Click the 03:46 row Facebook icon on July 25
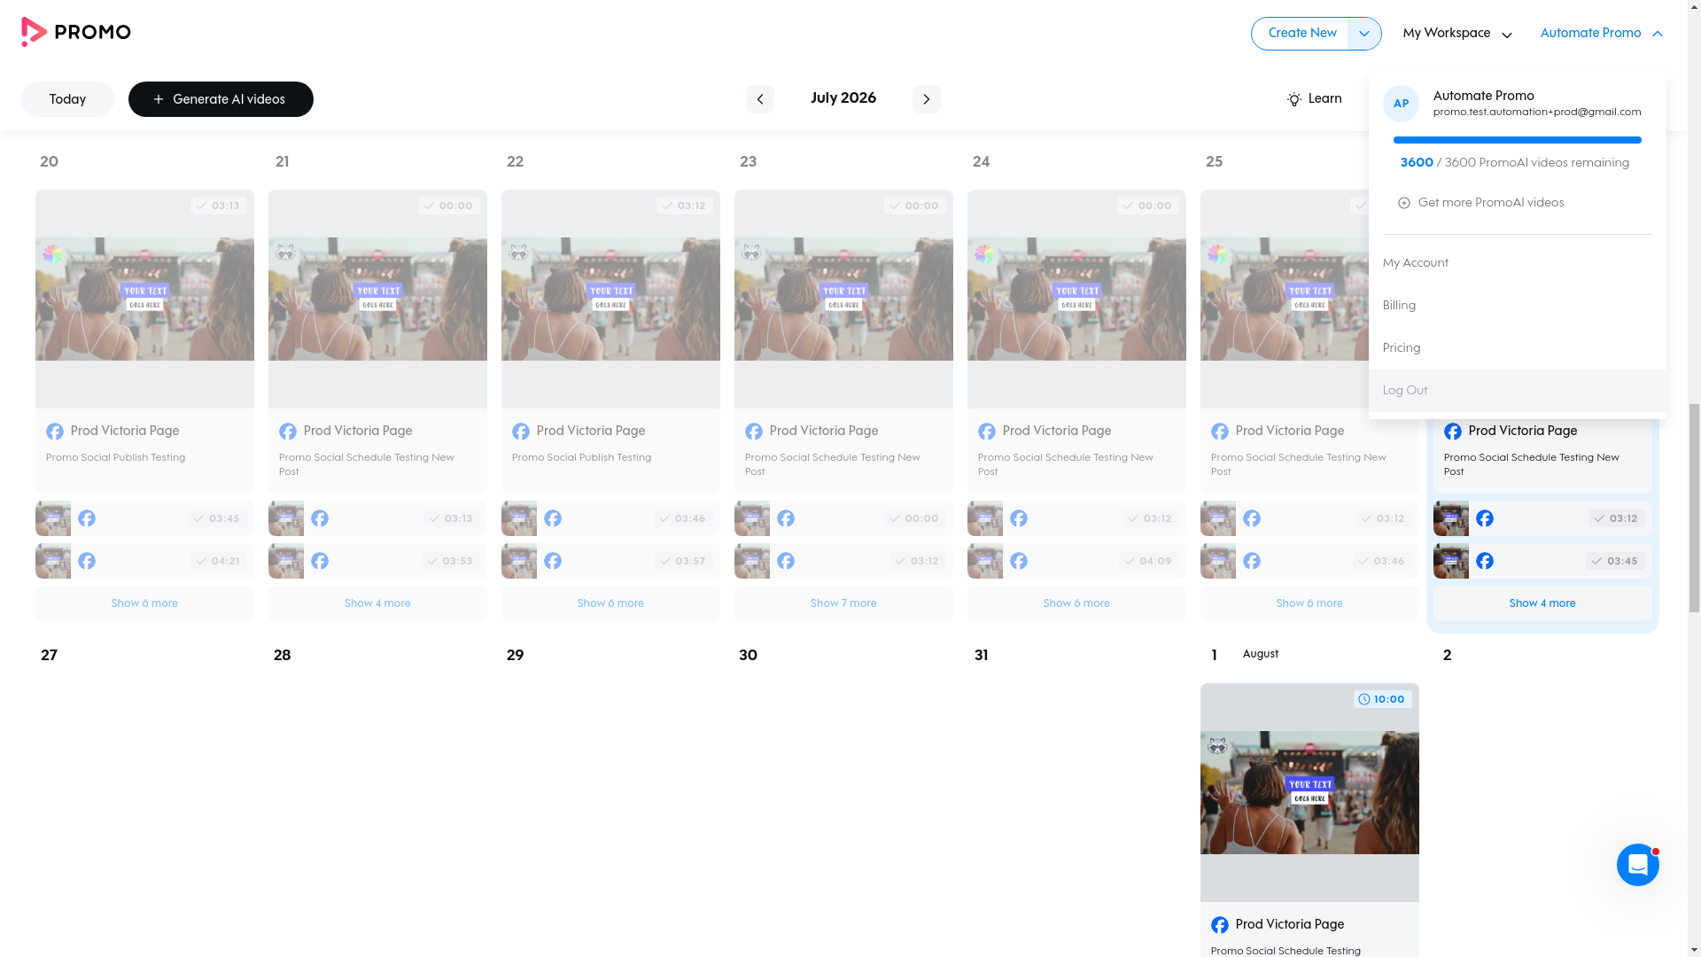Image resolution: width=1701 pixels, height=957 pixels. (x=1252, y=561)
